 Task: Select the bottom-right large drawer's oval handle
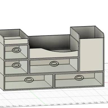point(79,78)
